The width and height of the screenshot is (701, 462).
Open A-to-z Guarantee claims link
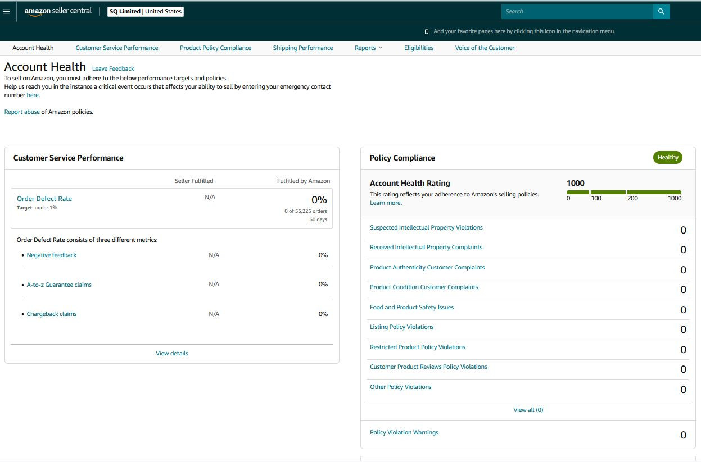pyautogui.click(x=59, y=285)
